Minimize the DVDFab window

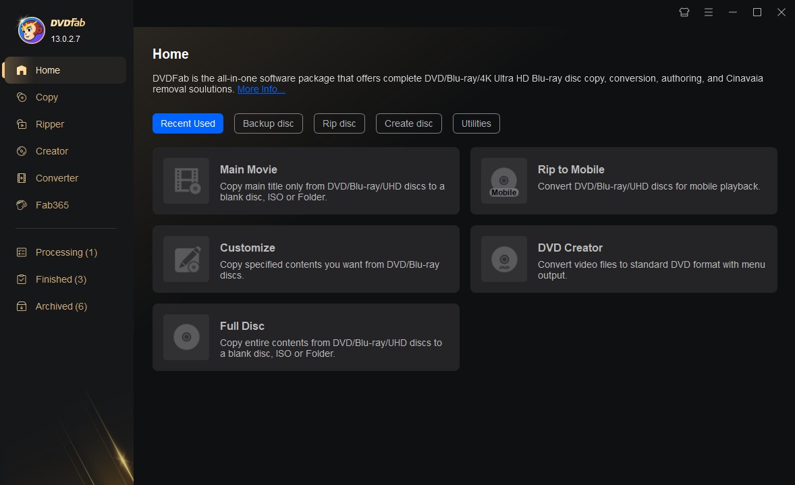click(x=733, y=12)
